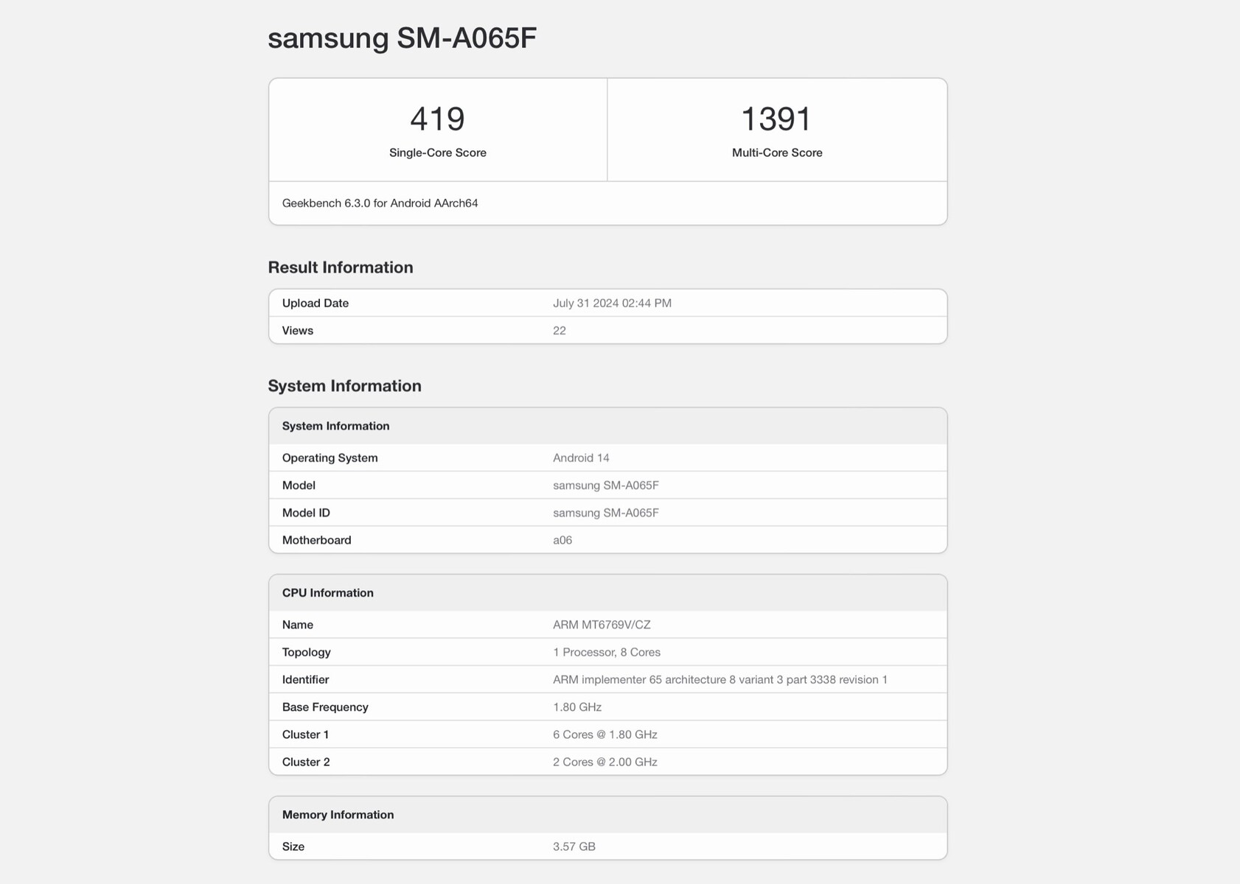Select the Android 14 operating system value

click(581, 458)
